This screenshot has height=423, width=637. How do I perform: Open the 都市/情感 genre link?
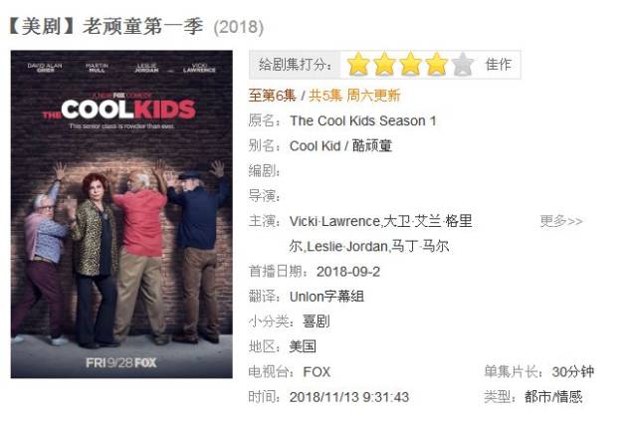553,396
